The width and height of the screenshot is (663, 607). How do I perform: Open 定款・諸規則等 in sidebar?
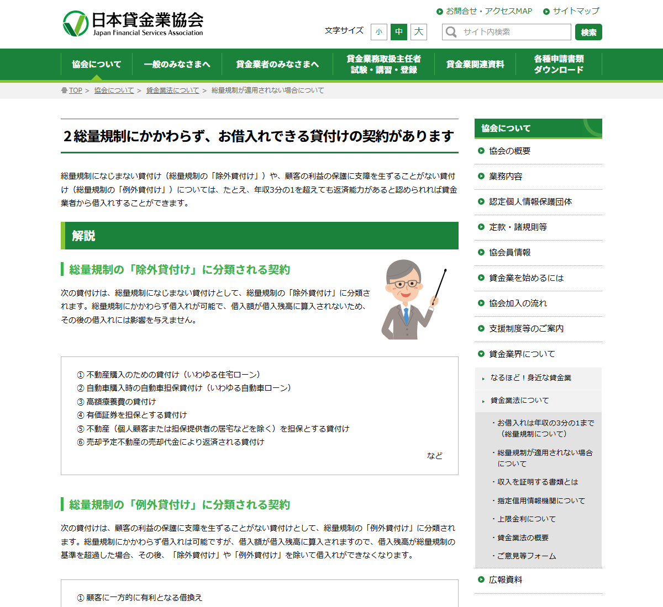coord(538,227)
